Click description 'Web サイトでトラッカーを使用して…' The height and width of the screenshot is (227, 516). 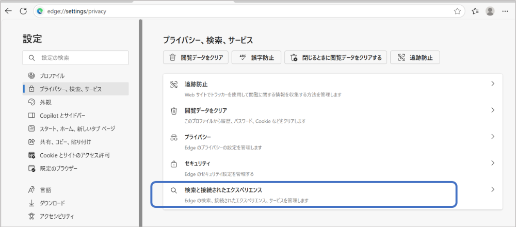coord(263,95)
